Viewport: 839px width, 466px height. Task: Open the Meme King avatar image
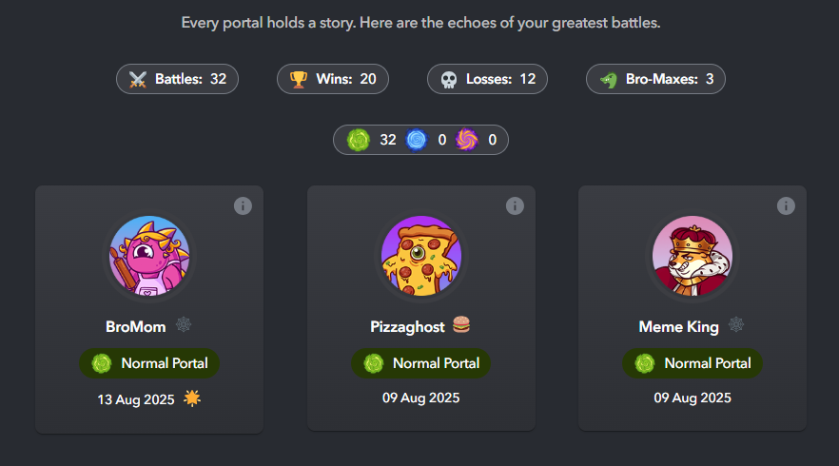(x=693, y=256)
